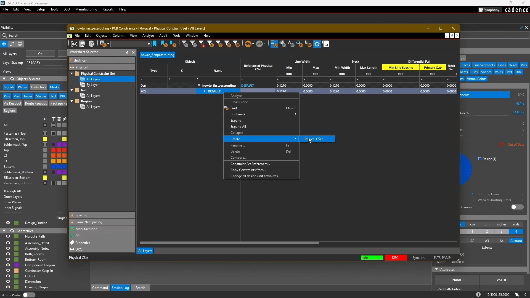Pin the side panel with pushpin icon
The image size is (530, 298).
[x=521, y=28]
